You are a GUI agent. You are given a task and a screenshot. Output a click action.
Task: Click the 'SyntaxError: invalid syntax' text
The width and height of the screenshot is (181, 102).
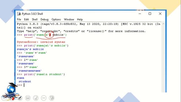coord(41,42)
